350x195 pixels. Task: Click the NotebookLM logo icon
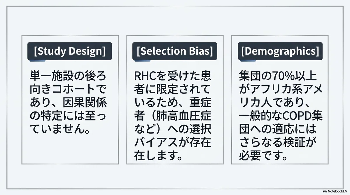325,191
